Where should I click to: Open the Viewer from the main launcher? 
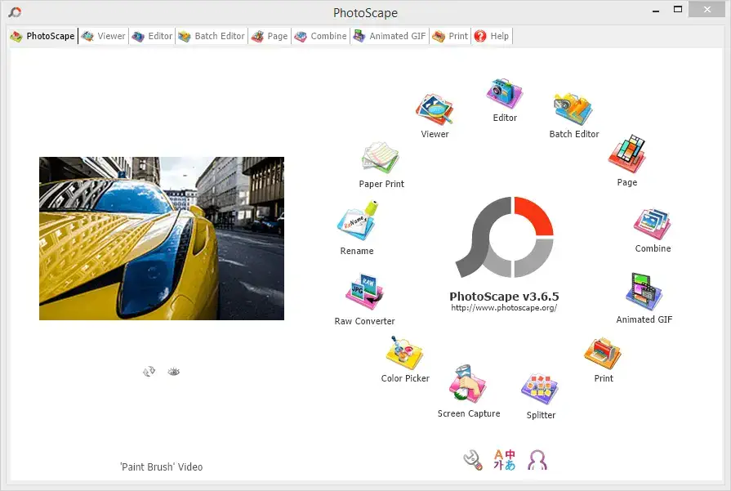pos(434,106)
